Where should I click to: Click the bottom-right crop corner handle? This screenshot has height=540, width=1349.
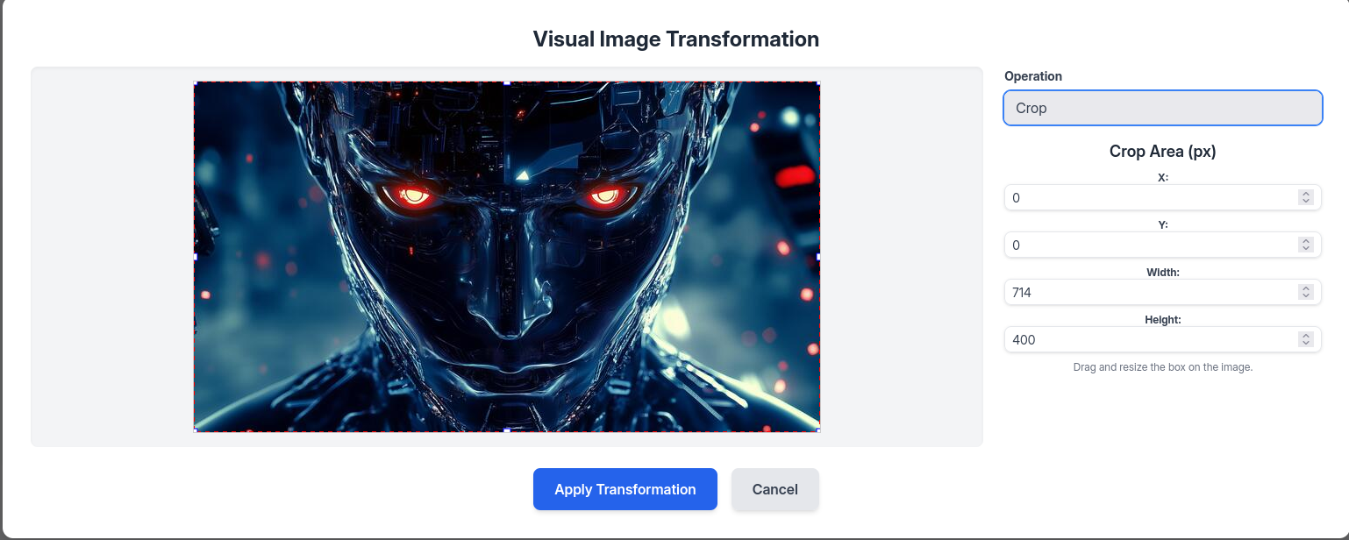click(819, 430)
